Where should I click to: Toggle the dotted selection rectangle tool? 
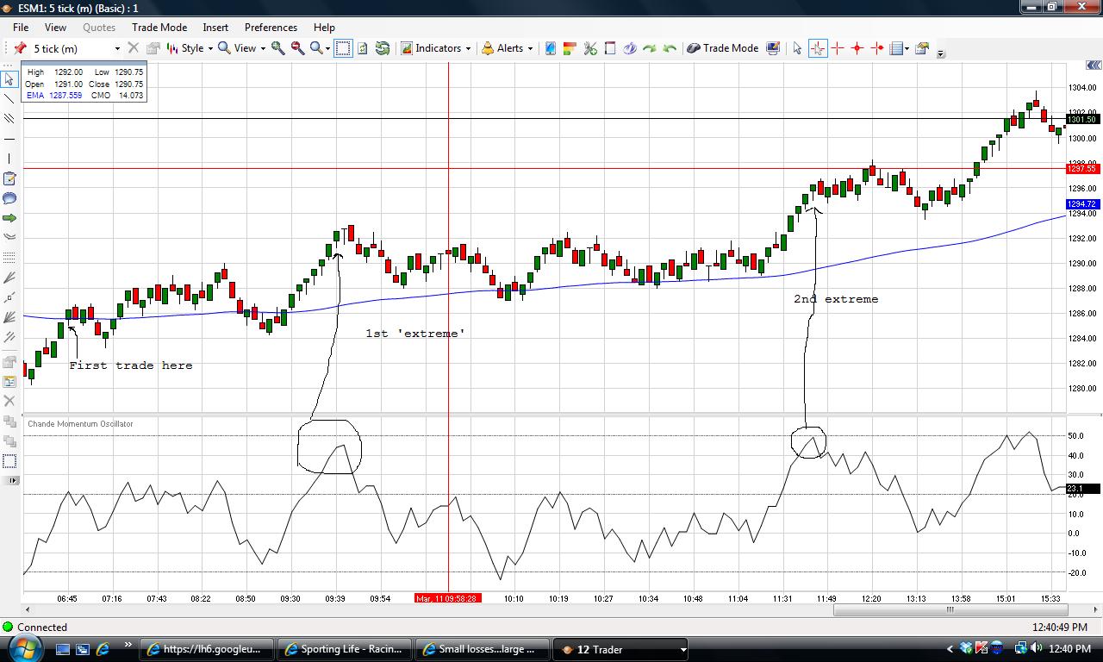pos(343,48)
